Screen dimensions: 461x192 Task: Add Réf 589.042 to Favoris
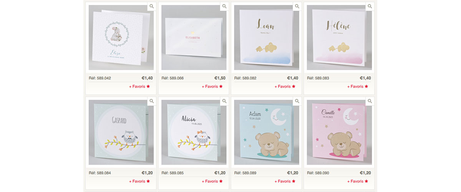click(x=139, y=86)
